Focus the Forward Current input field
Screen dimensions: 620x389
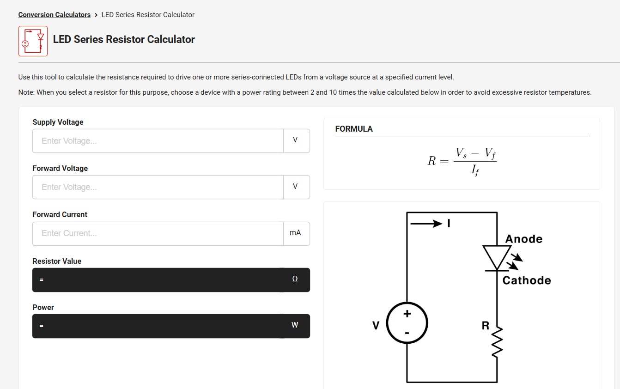click(x=158, y=233)
